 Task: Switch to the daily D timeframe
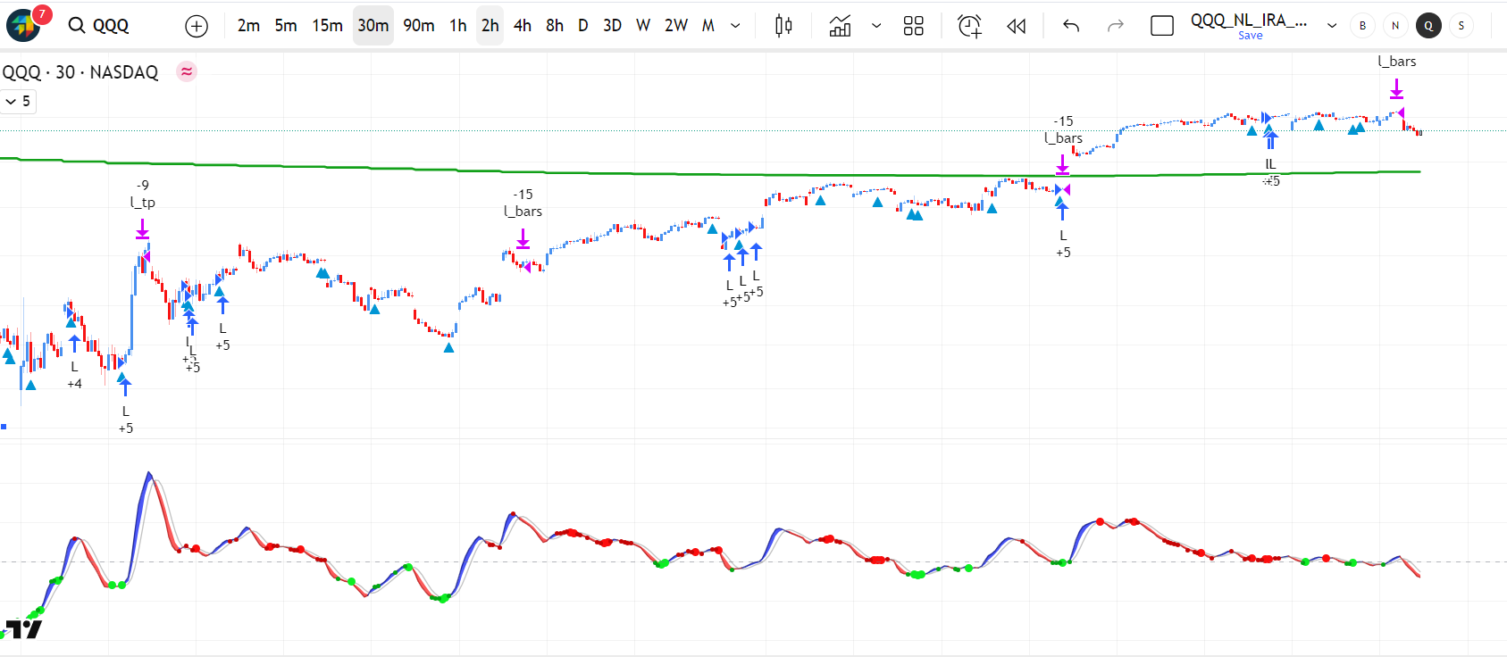(583, 26)
